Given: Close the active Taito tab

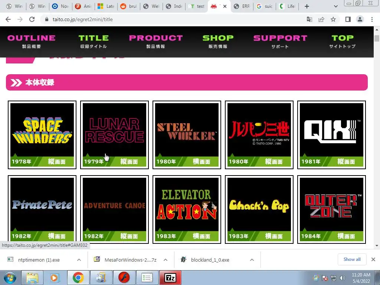Looking at the screenshot, I should pyautogui.click(x=225, y=6).
